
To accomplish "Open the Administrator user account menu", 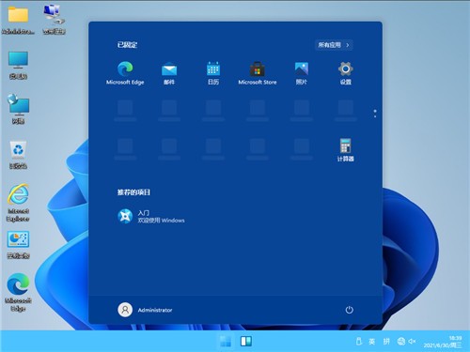I will (x=145, y=310).
